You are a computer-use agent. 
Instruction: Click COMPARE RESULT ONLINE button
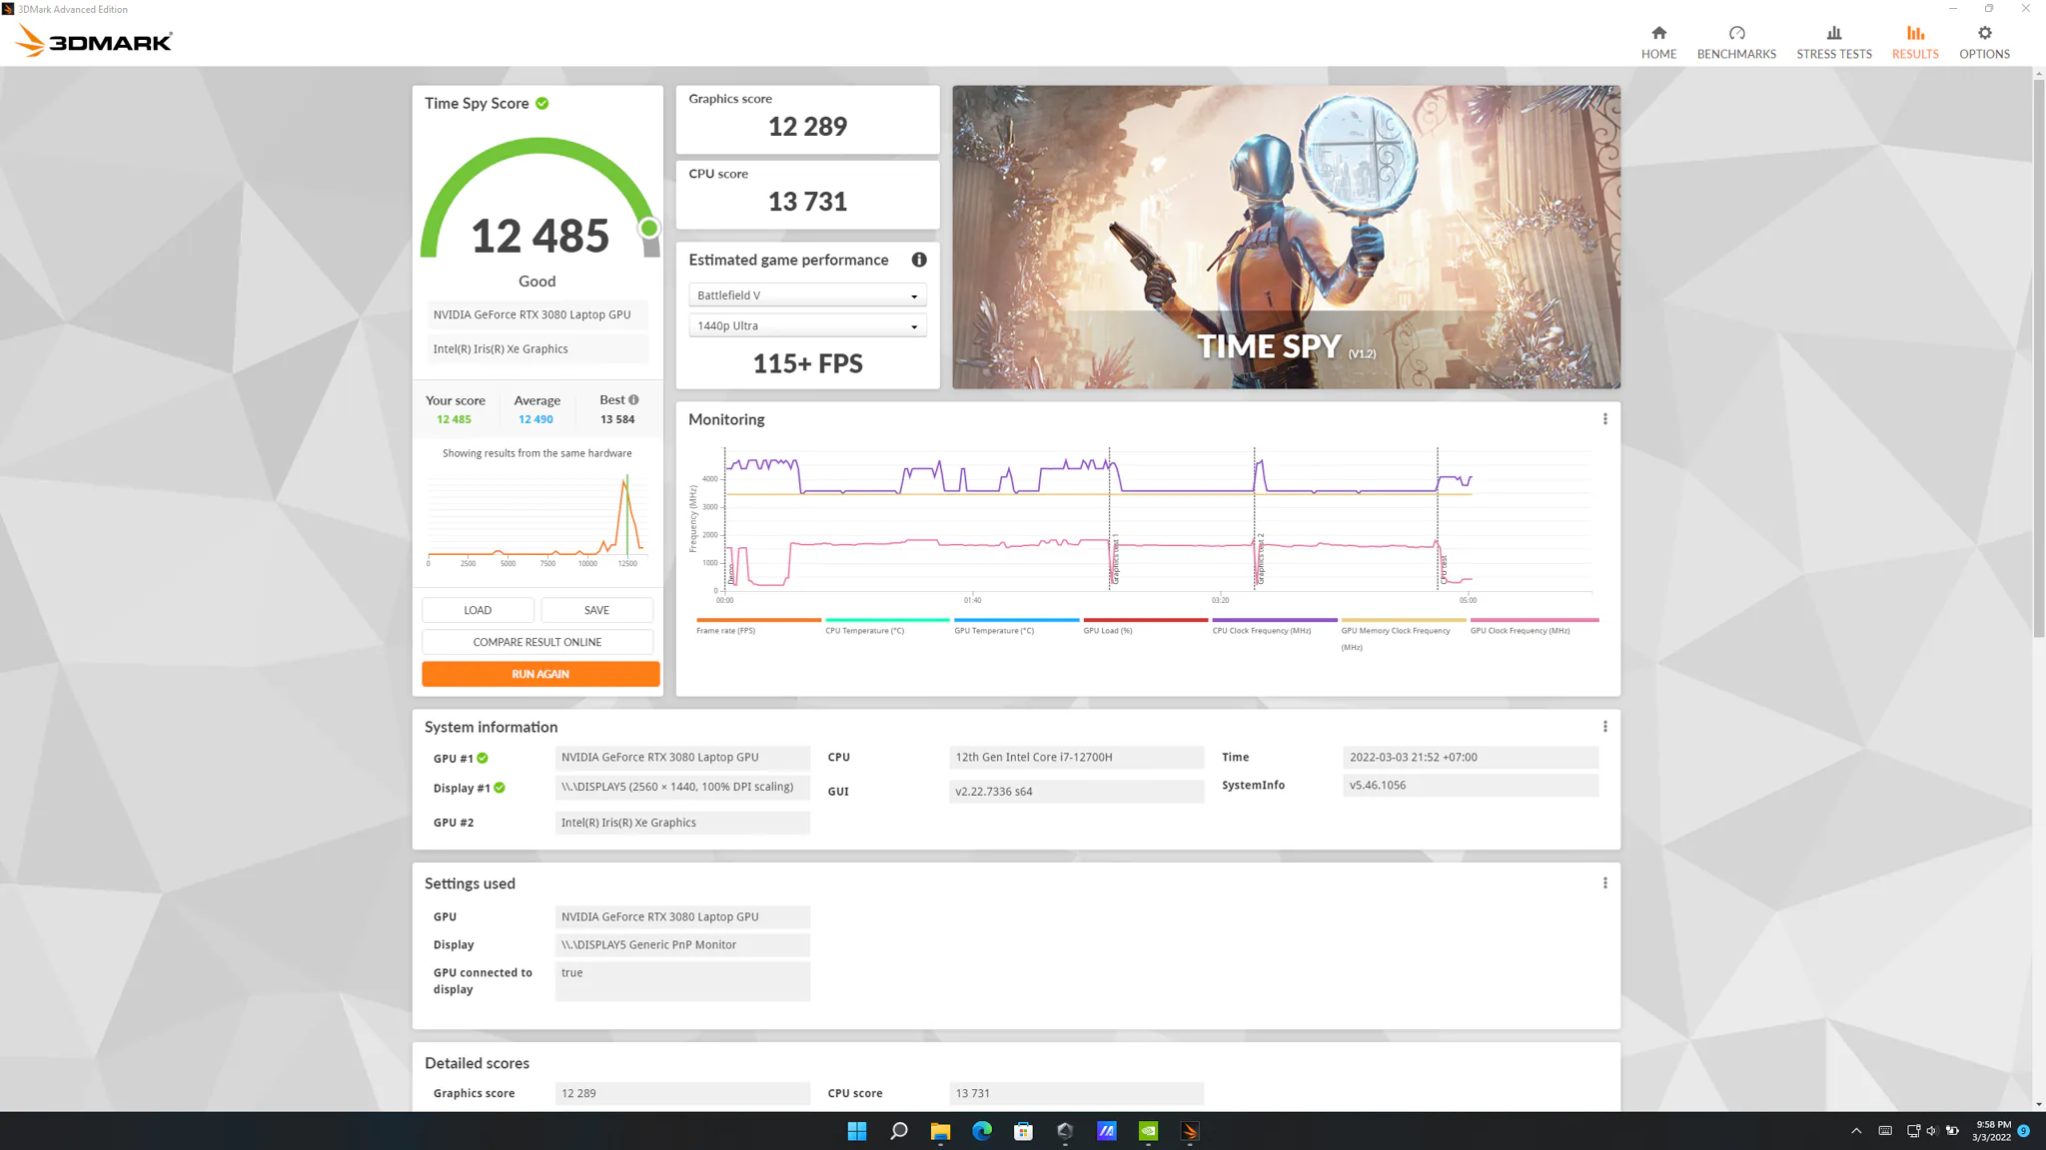point(537,642)
